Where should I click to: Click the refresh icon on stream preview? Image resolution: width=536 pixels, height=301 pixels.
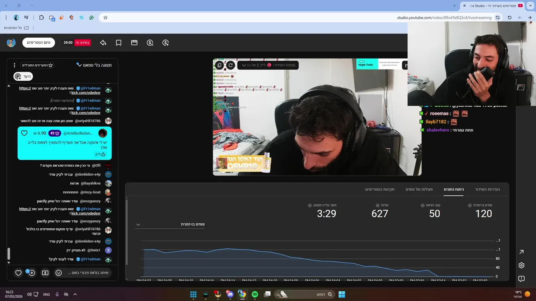230,65
